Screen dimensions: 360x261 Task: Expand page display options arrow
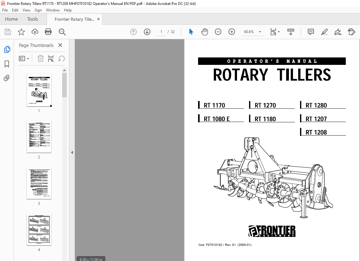point(279,32)
